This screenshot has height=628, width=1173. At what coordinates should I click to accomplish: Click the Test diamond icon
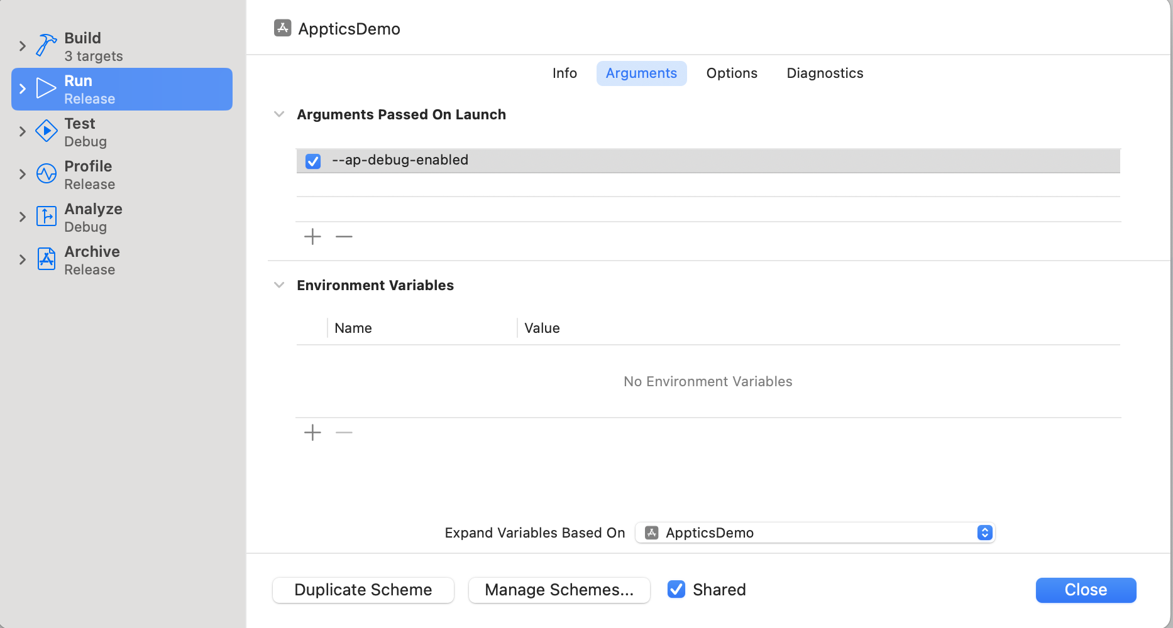click(46, 131)
